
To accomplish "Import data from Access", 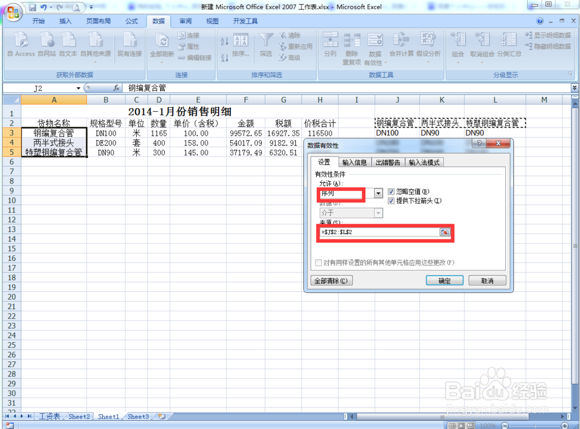I will click(x=21, y=45).
